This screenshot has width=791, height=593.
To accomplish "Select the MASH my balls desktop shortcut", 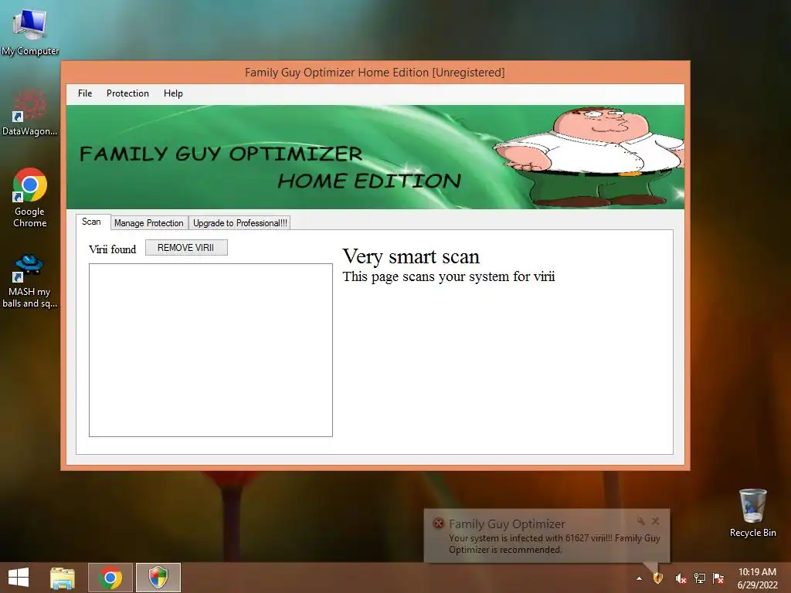I will (30, 280).
